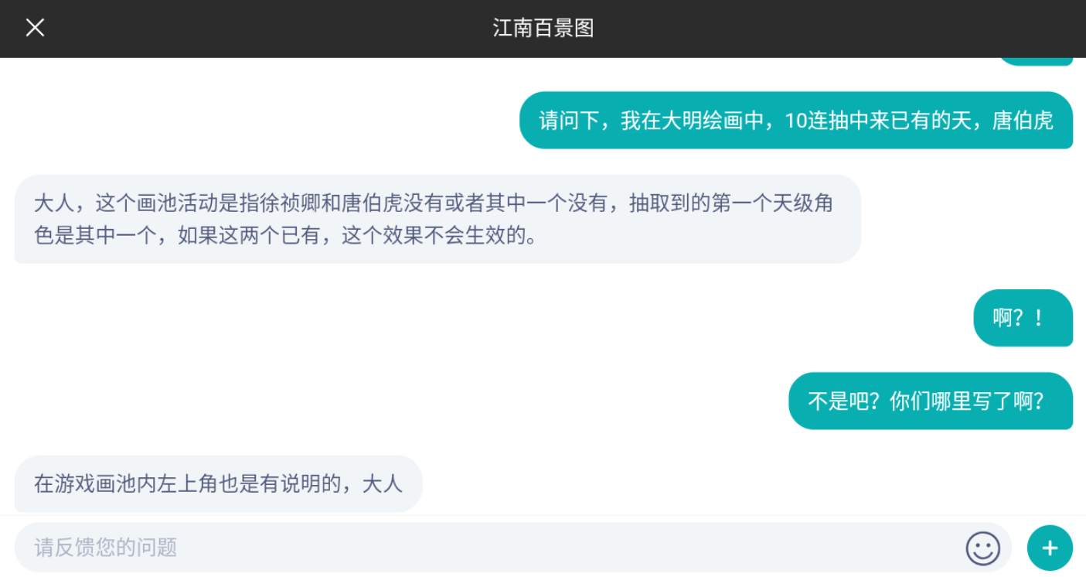Viewport: 1086px width, 577px height.
Task: Focus the 请反馈您的问题 input field
Action: click(487, 548)
